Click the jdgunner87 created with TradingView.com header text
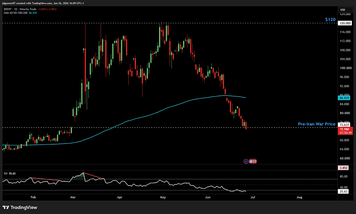The width and height of the screenshot is (356, 214). click(43, 3)
